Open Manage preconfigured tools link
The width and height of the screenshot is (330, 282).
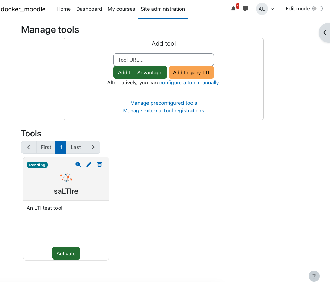click(x=163, y=103)
